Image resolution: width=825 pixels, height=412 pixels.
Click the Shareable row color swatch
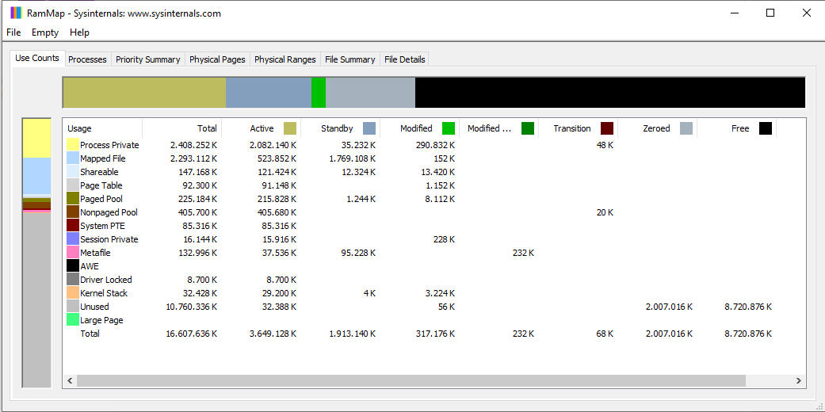click(x=73, y=172)
